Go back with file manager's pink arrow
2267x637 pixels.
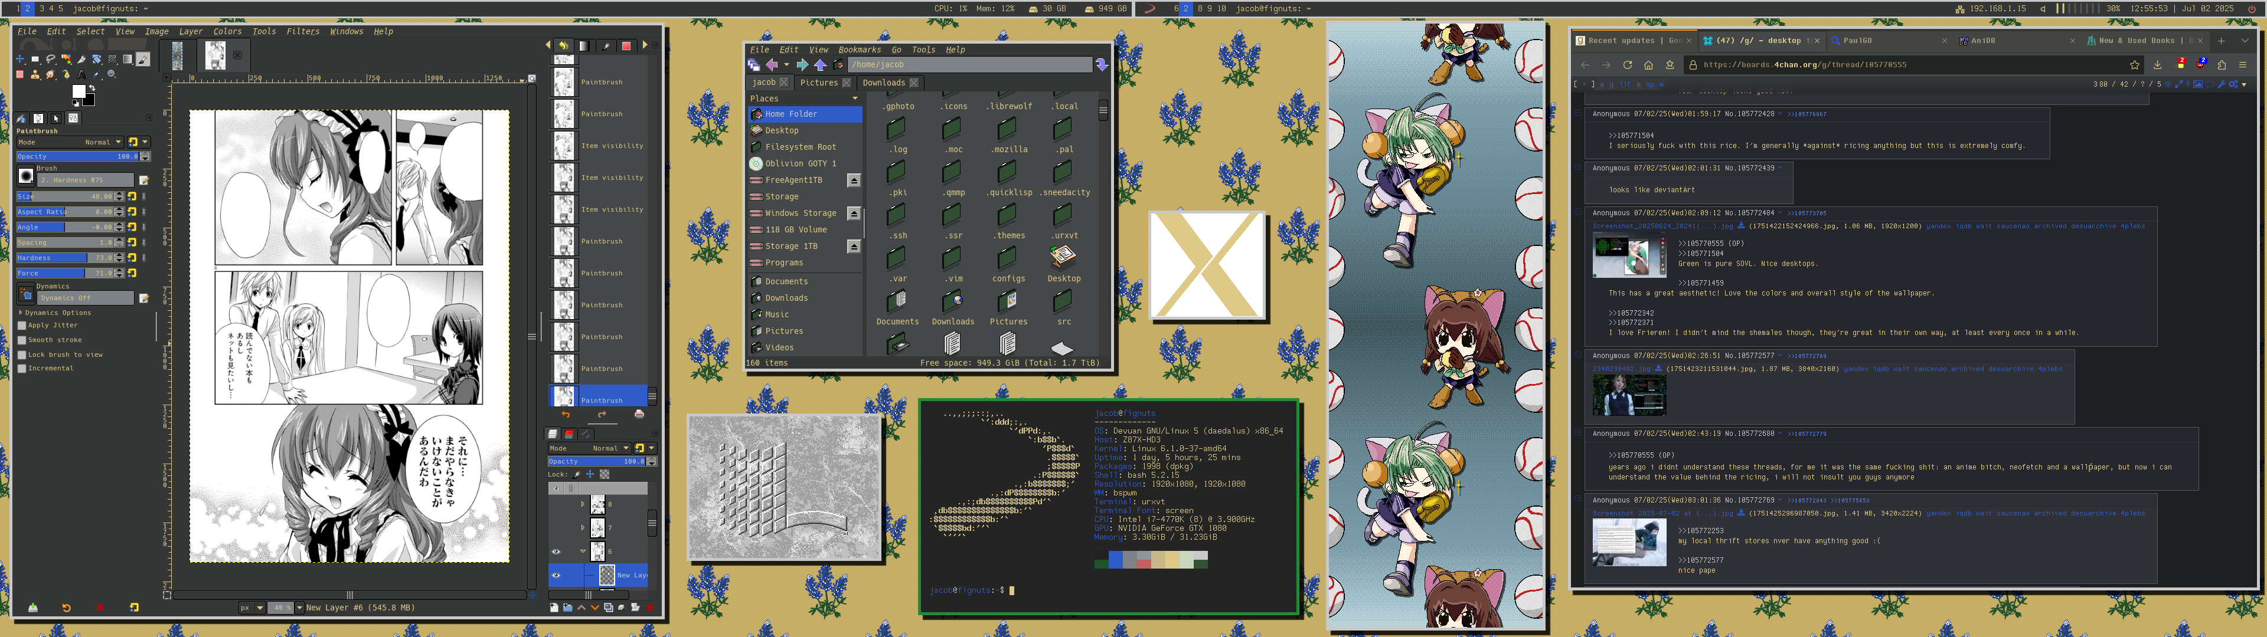point(772,65)
